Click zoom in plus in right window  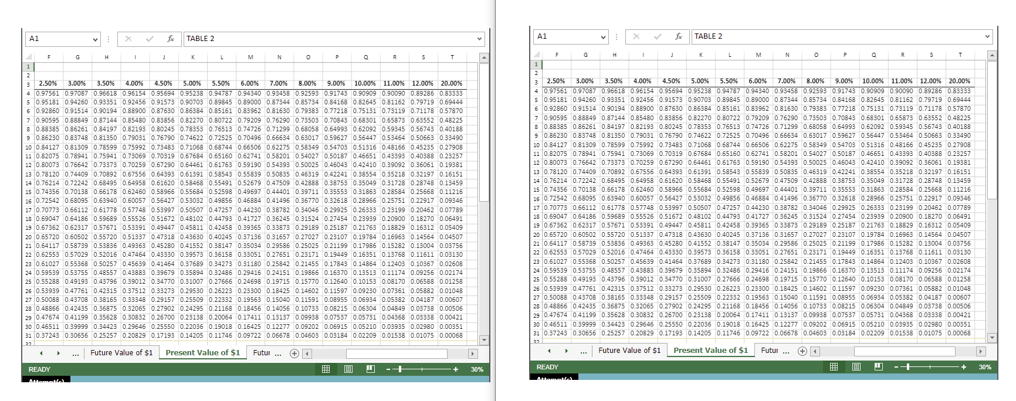(963, 367)
